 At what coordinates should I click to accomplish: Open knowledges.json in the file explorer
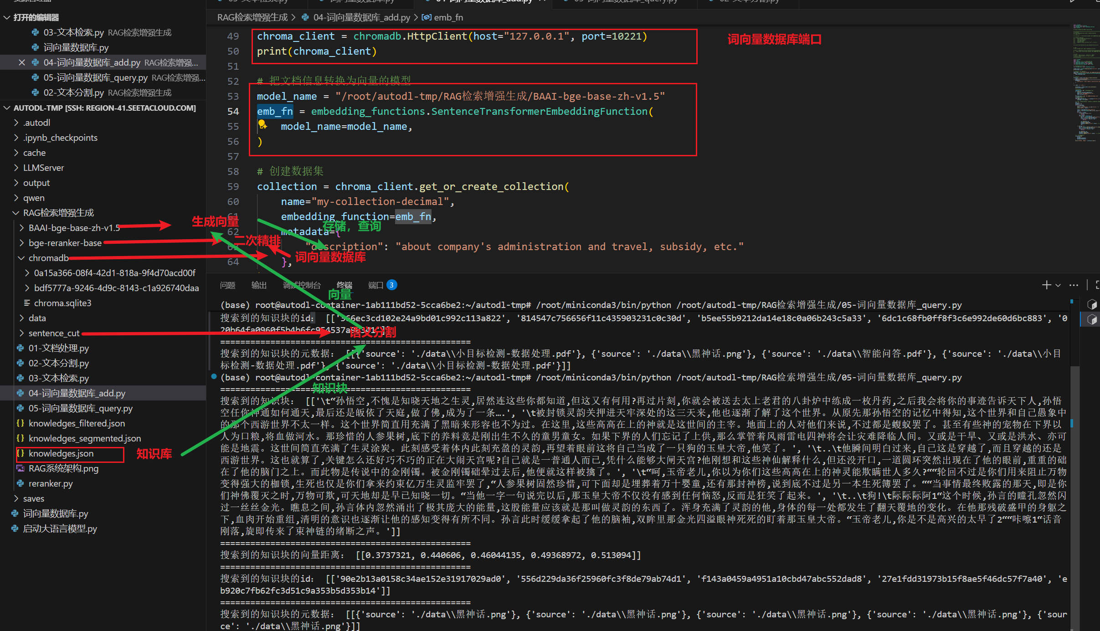(61, 453)
